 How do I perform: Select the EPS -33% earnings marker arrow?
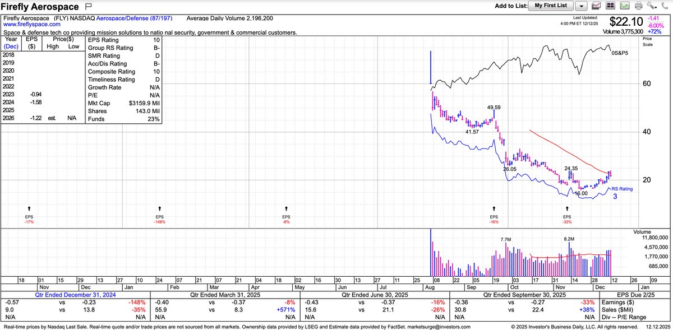[x=566, y=208]
